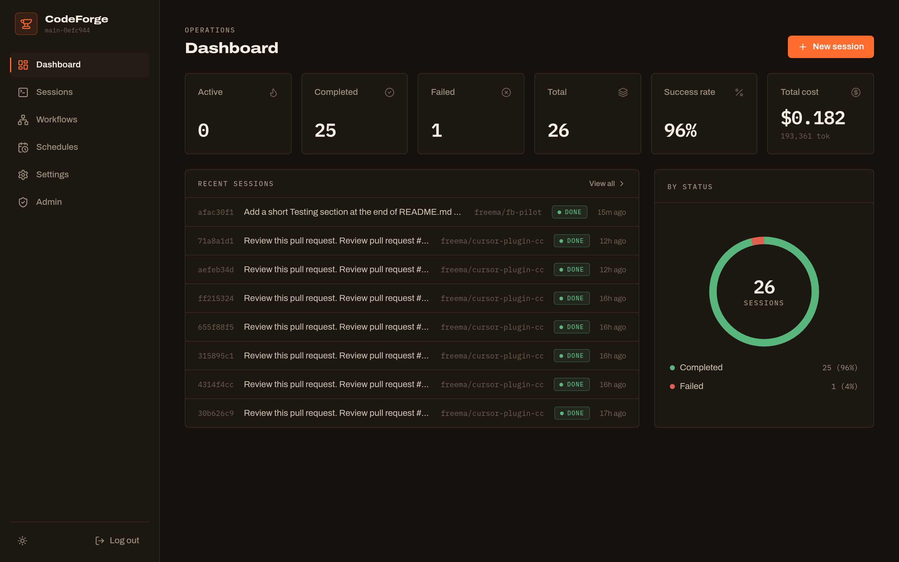This screenshot has width=899, height=562.
Task: Click the dollar icon on Total cost card
Action: pyautogui.click(x=856, y=92)
